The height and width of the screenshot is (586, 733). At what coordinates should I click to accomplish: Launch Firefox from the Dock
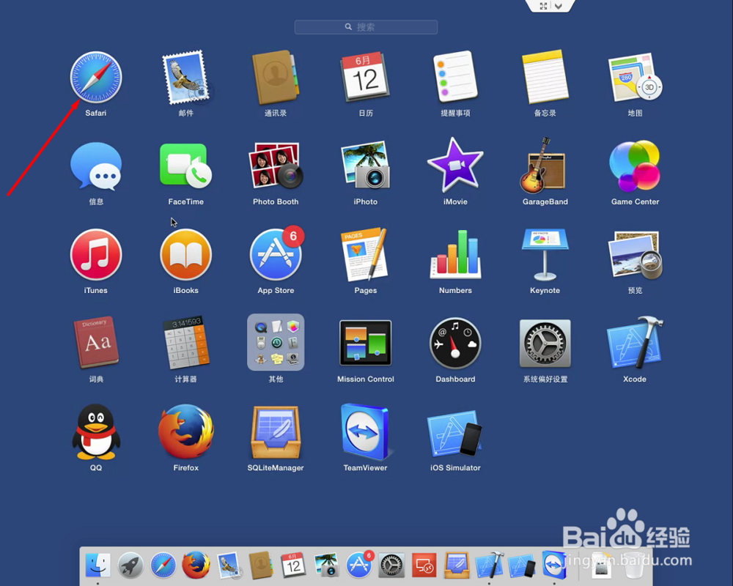coord(196,565)
